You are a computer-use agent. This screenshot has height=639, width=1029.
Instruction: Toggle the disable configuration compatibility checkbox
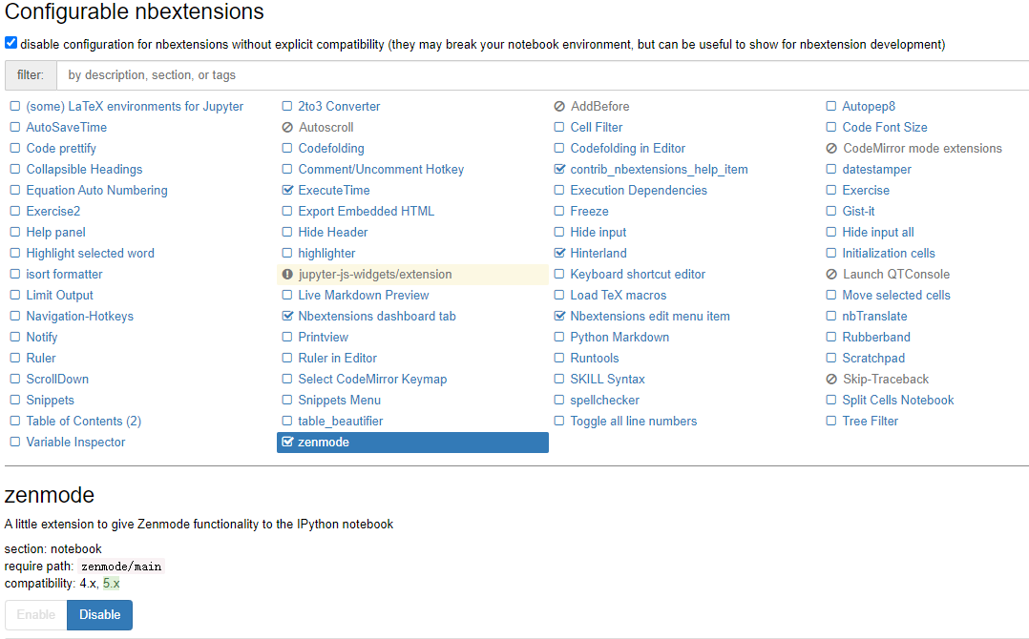click(x=10, y=43)
